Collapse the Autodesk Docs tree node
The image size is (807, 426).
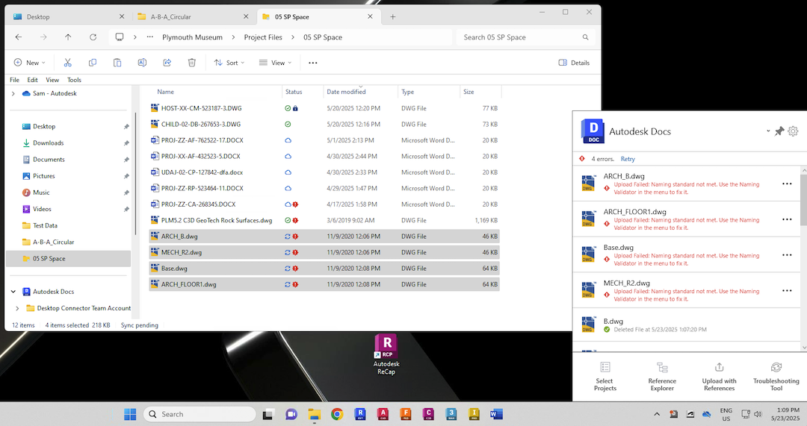(13, 292)
